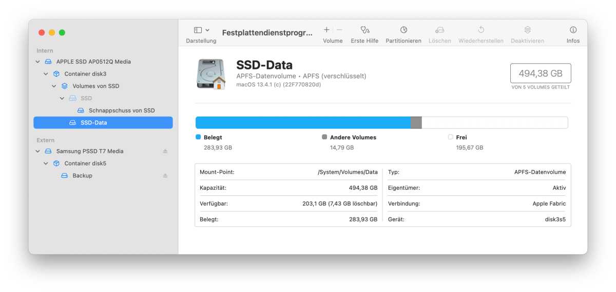Select SSD-Data volume in sidebar
616x292 pixels.
[103, 123]
